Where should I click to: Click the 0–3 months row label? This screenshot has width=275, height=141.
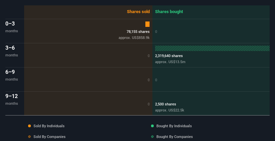pyautogui.click(x=12, y=27)
